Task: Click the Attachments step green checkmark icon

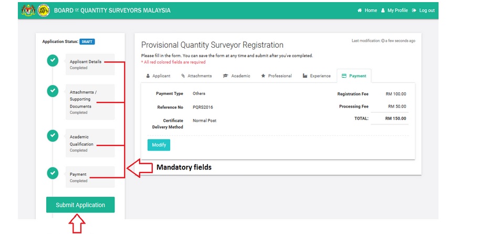Action: point(53,91)
